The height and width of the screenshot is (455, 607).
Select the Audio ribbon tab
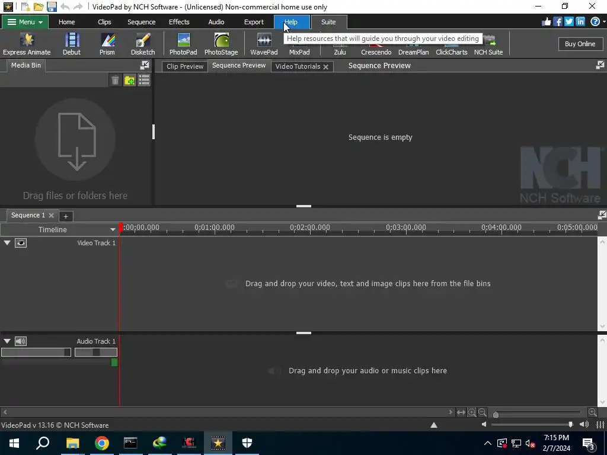216,22
